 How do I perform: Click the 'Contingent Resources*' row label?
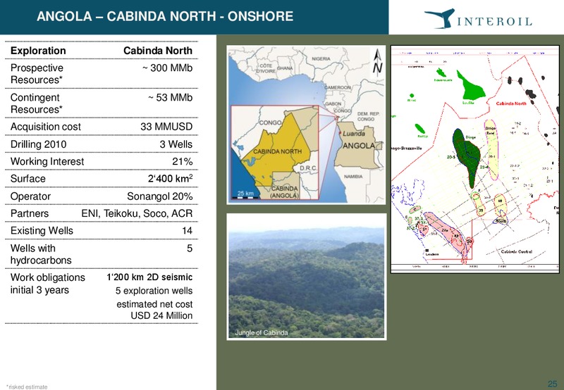(37, 103)
